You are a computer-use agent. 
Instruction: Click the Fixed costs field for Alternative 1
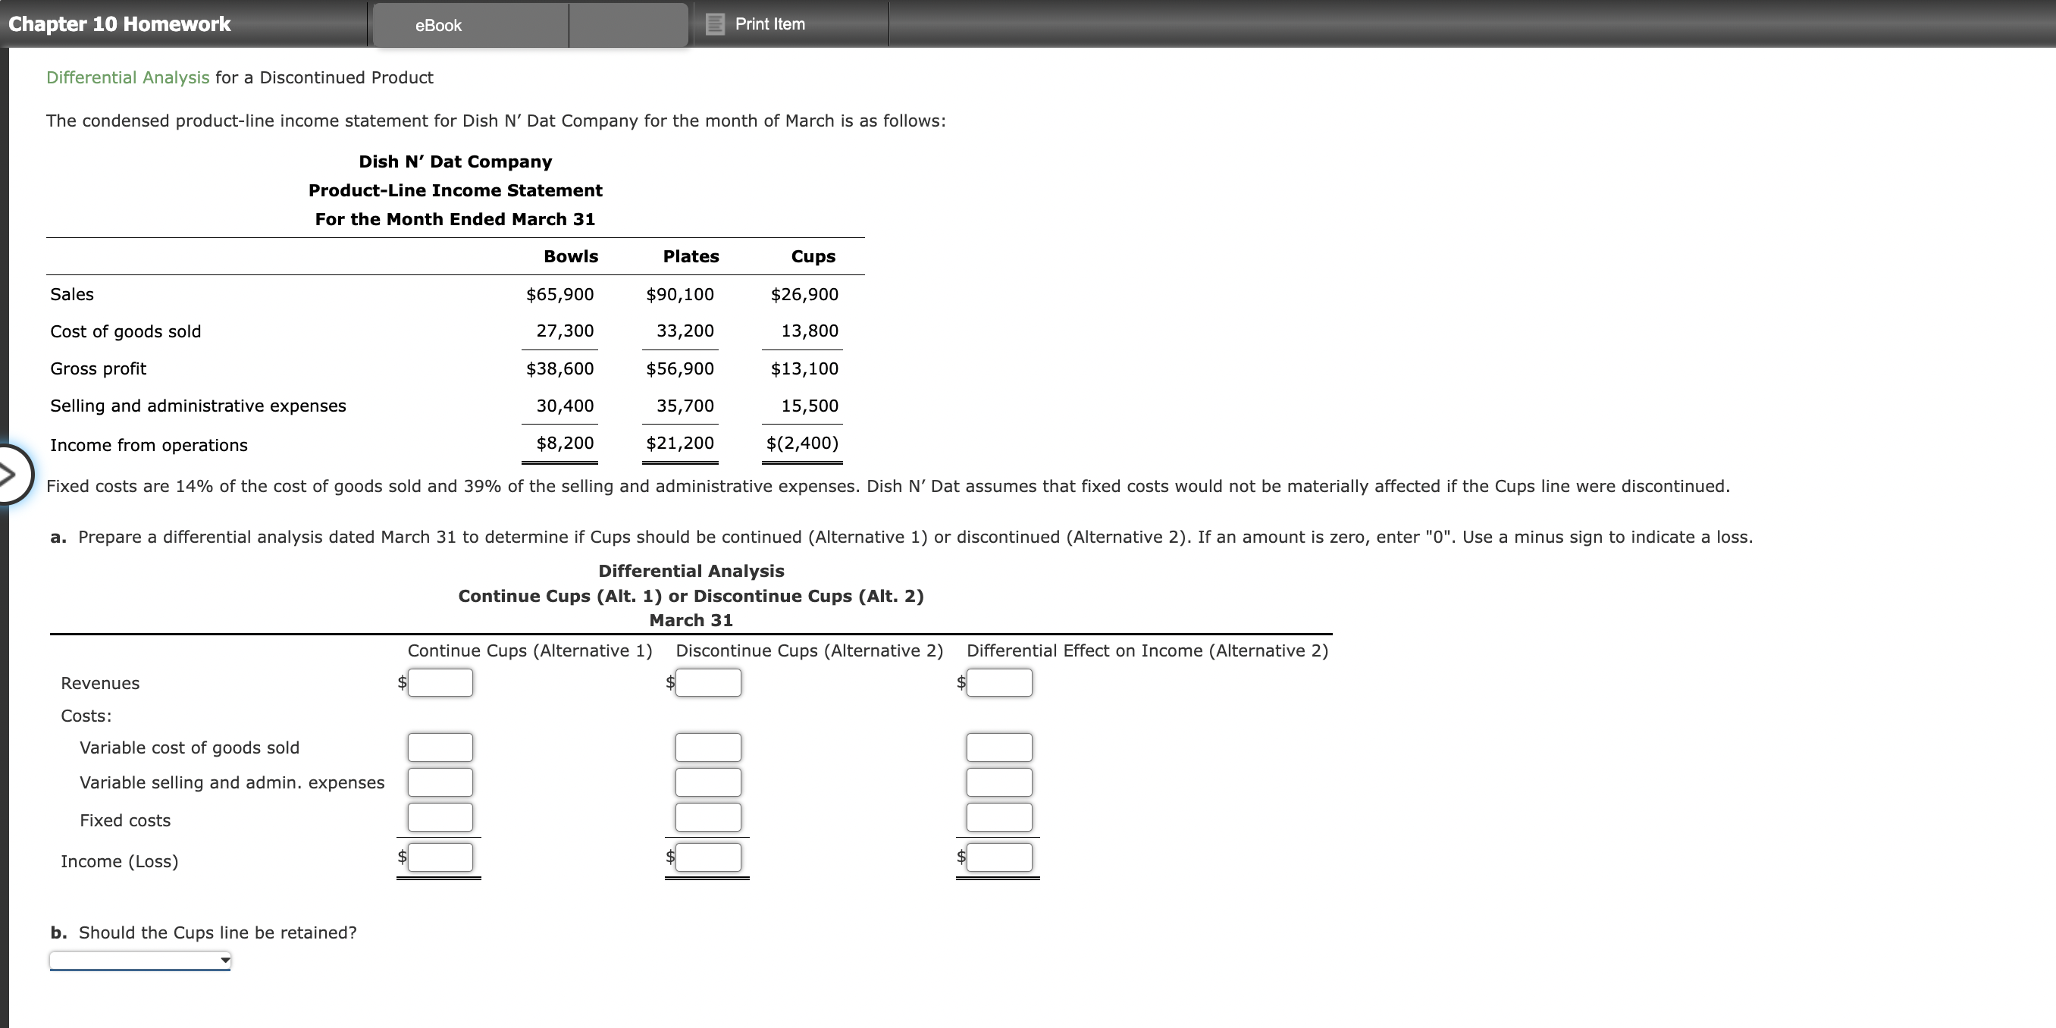tap(440, 816)
